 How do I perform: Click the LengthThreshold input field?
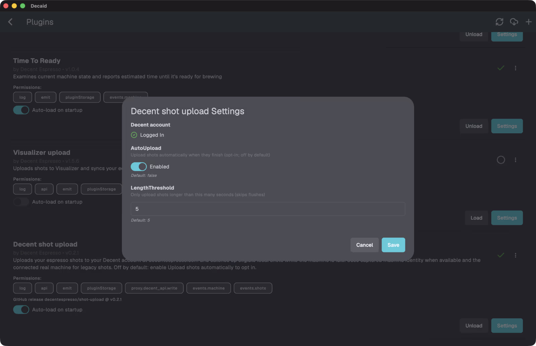click(268, 209)
